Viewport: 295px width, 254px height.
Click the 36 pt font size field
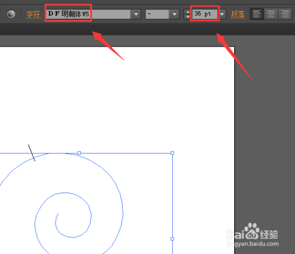tap(205, 14)
